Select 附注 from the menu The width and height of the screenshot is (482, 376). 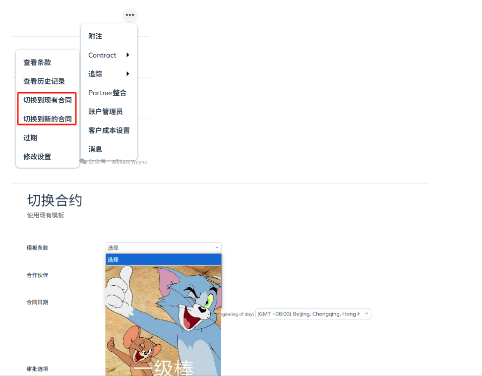coord(95,36)
